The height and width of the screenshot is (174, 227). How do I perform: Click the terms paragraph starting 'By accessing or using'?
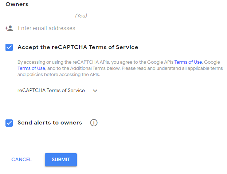(x=120, y=68)
